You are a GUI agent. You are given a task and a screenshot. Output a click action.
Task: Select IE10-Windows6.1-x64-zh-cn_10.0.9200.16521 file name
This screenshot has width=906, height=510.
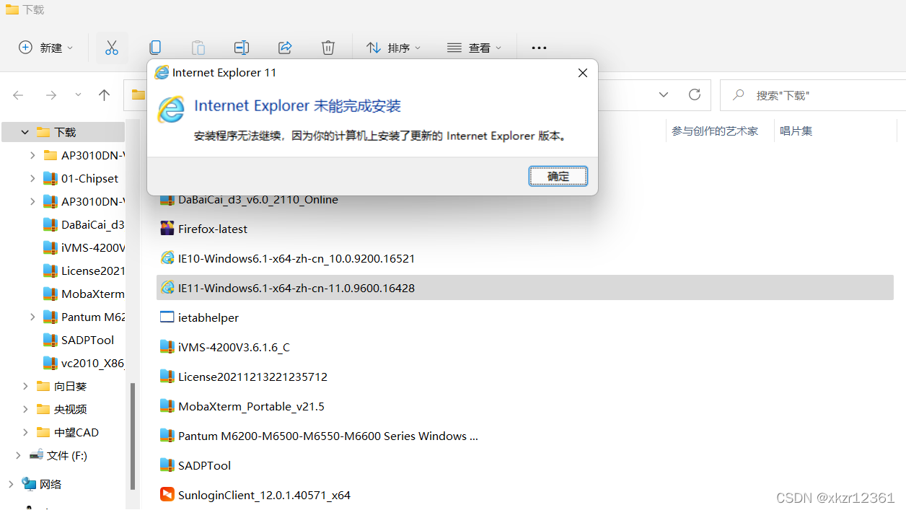pyautogui.click(x=296, y=258)
